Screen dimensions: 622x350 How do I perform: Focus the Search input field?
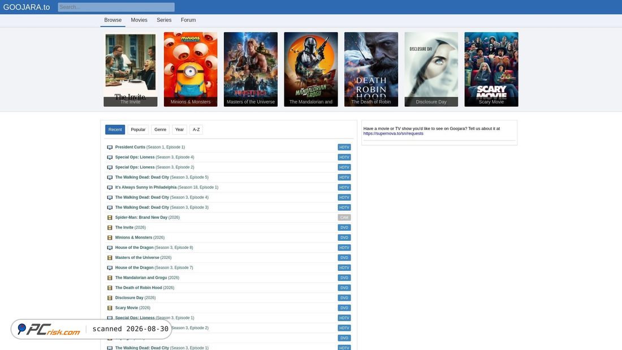tap(116, 7)
